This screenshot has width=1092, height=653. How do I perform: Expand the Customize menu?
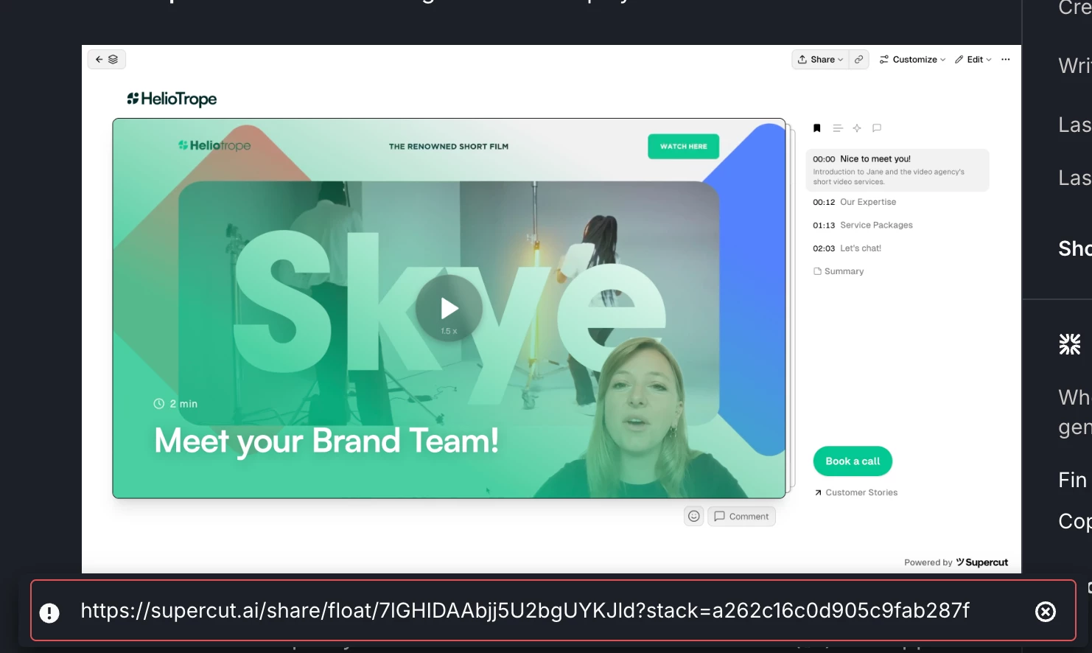click(912, 60)
